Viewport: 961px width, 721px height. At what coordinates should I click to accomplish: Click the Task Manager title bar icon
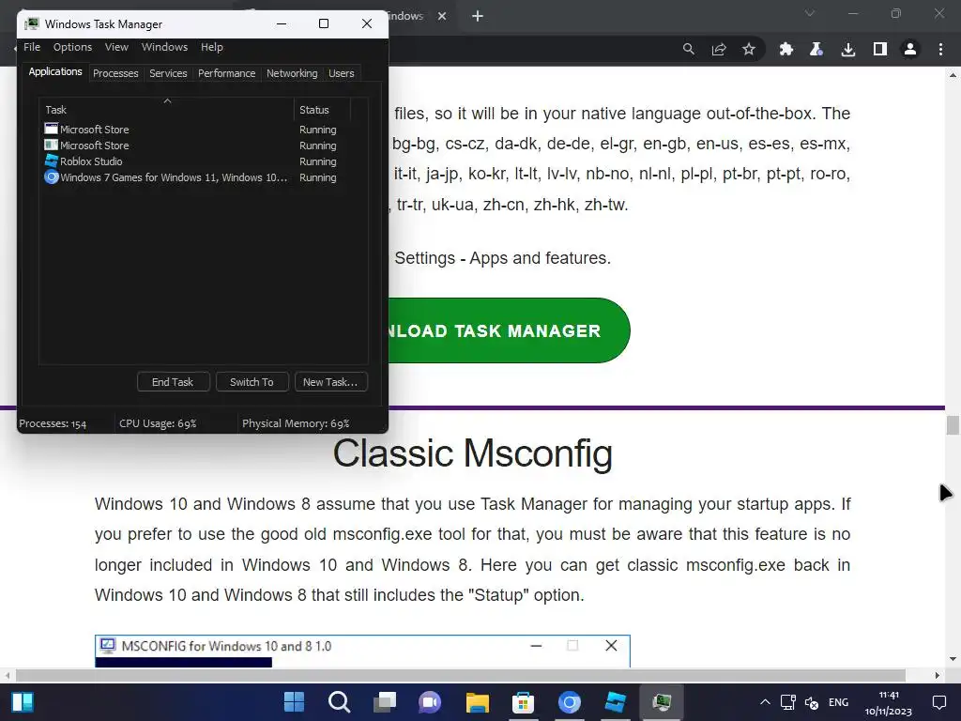pyautogui.click(x=31, y=23)
